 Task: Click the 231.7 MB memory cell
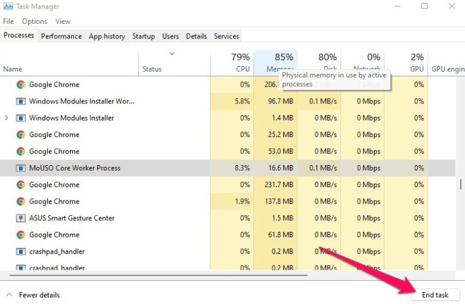(275, 185)
